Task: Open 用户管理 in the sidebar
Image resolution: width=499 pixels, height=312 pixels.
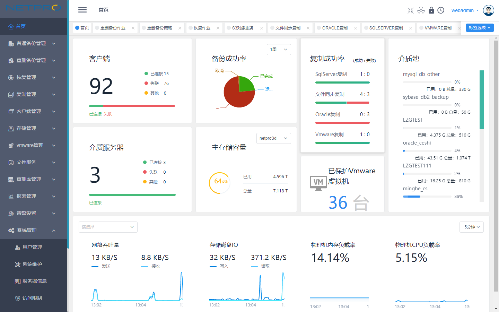Action: pos(34,247)
